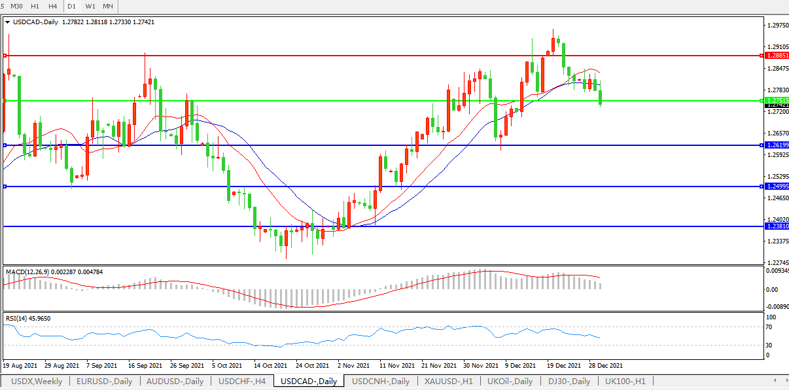Switch to XAUUSD-,H1 gold chart tab
Screen dimensions: 789x390
[x=449, y=381]
